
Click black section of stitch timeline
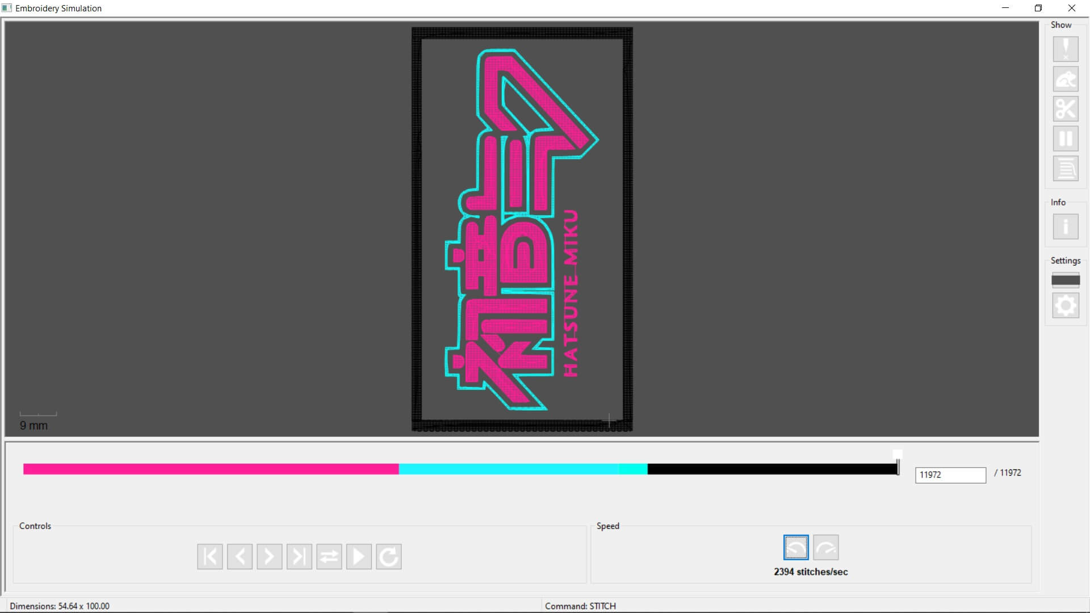click(773, 469)
